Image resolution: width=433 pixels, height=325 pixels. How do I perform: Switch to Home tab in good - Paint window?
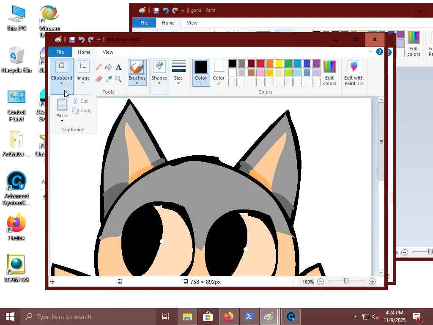tap(168, 23)
